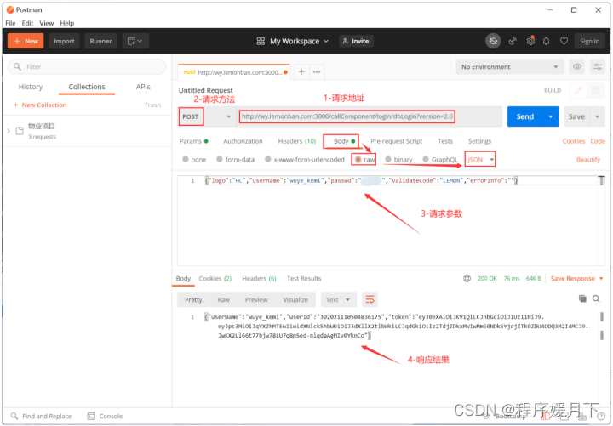Open the Code snippet link
Screen dimensions: 613x426
[x=598, y=141]
